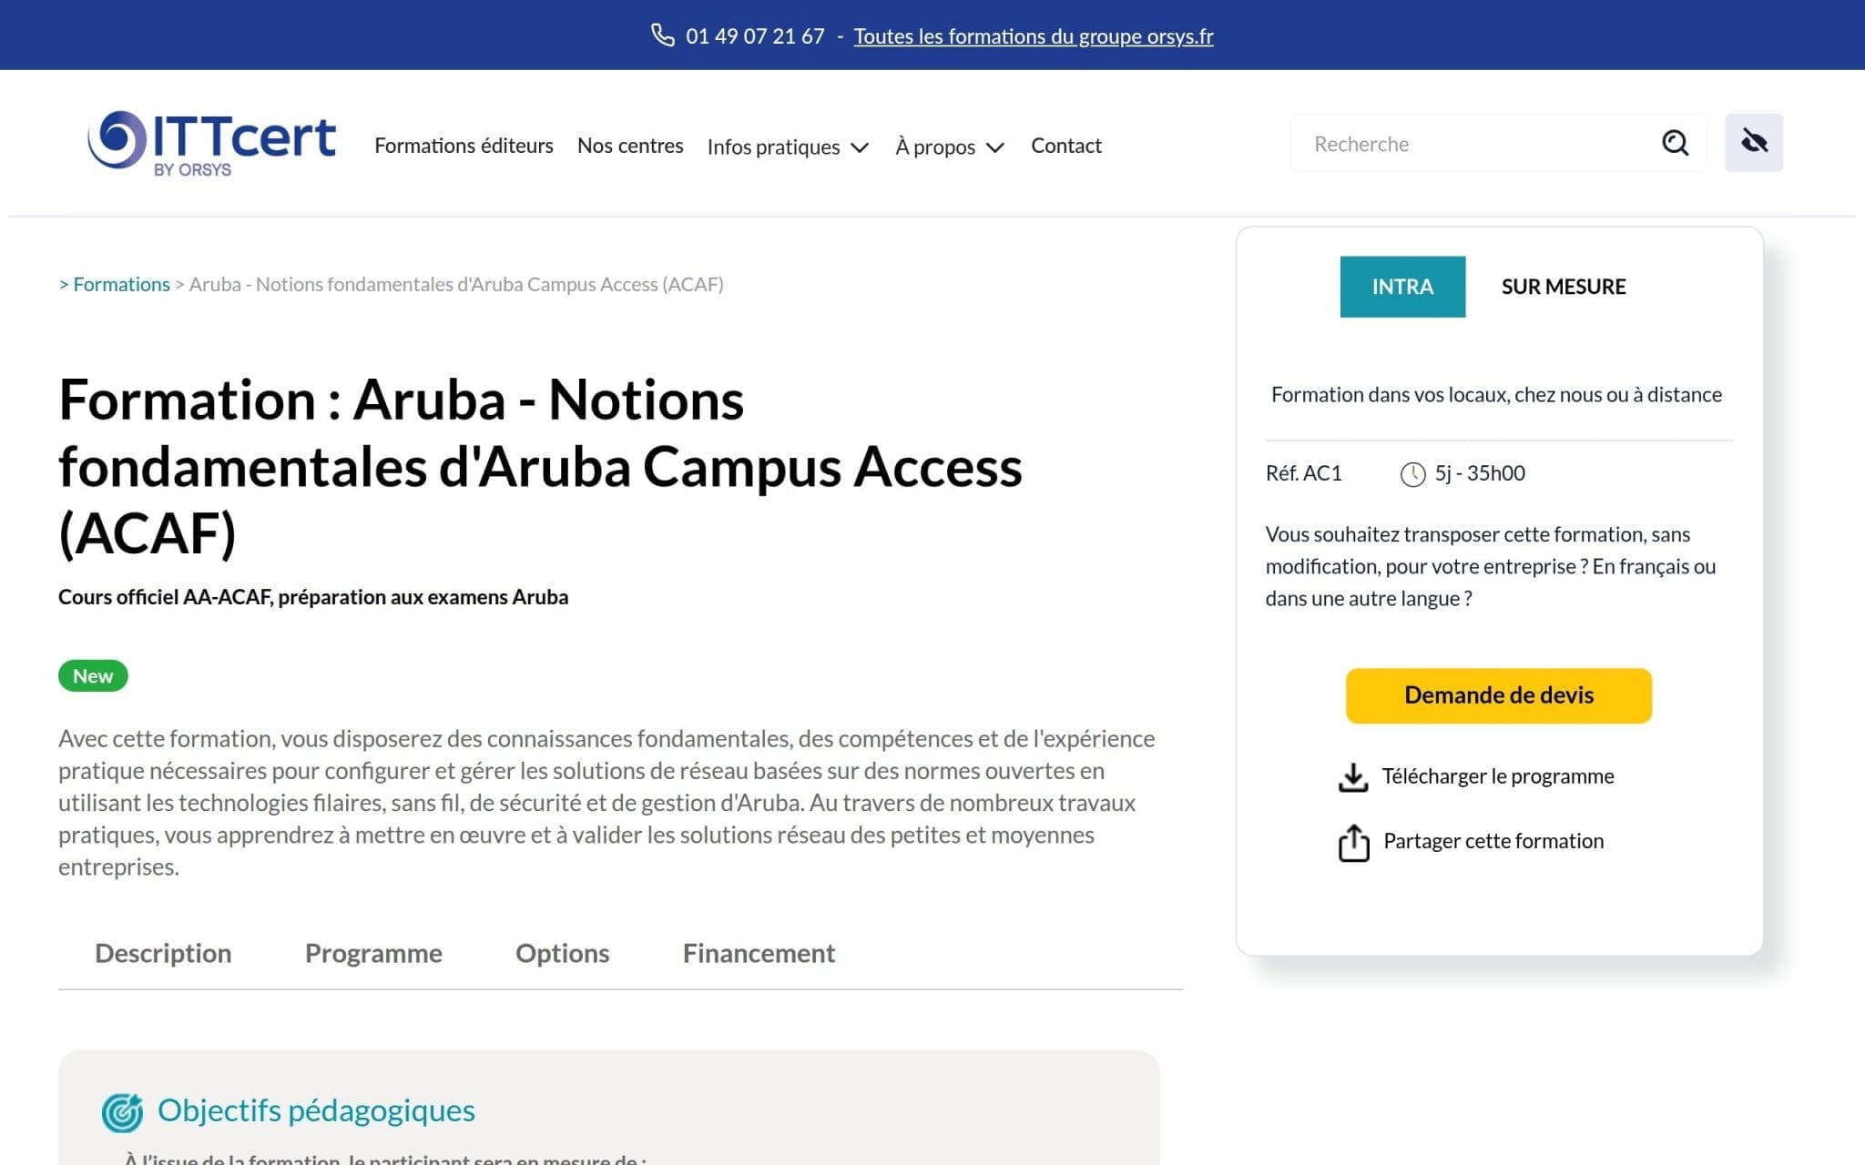Expand the Infos pratiques dropdown chevron
This screenshot has width=1865, height=1165.
pyautogui.click(x=860, y=147)
